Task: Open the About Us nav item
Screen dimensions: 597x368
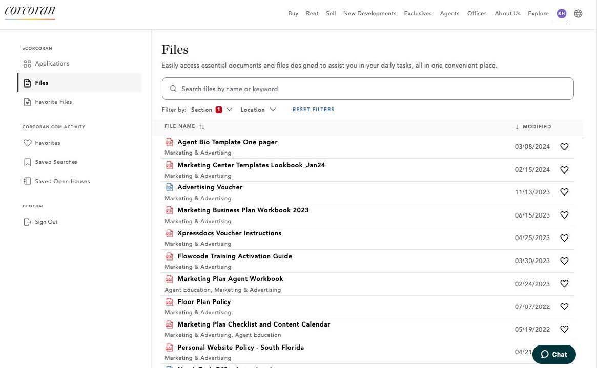Action: (x=507, y=13)
